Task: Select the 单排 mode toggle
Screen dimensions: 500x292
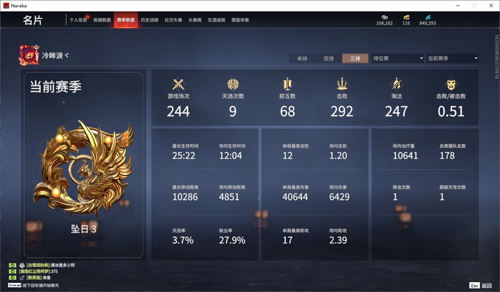Action: pos(302,58)
